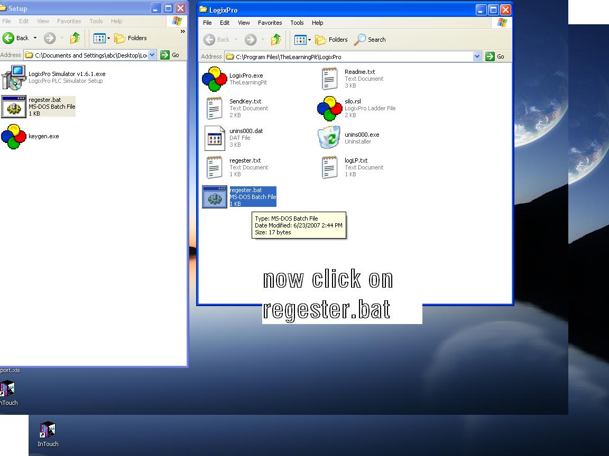The height and width of the screenshot is (456, 609).
Task: Minimize the Setup window
Action: [155, 8]
